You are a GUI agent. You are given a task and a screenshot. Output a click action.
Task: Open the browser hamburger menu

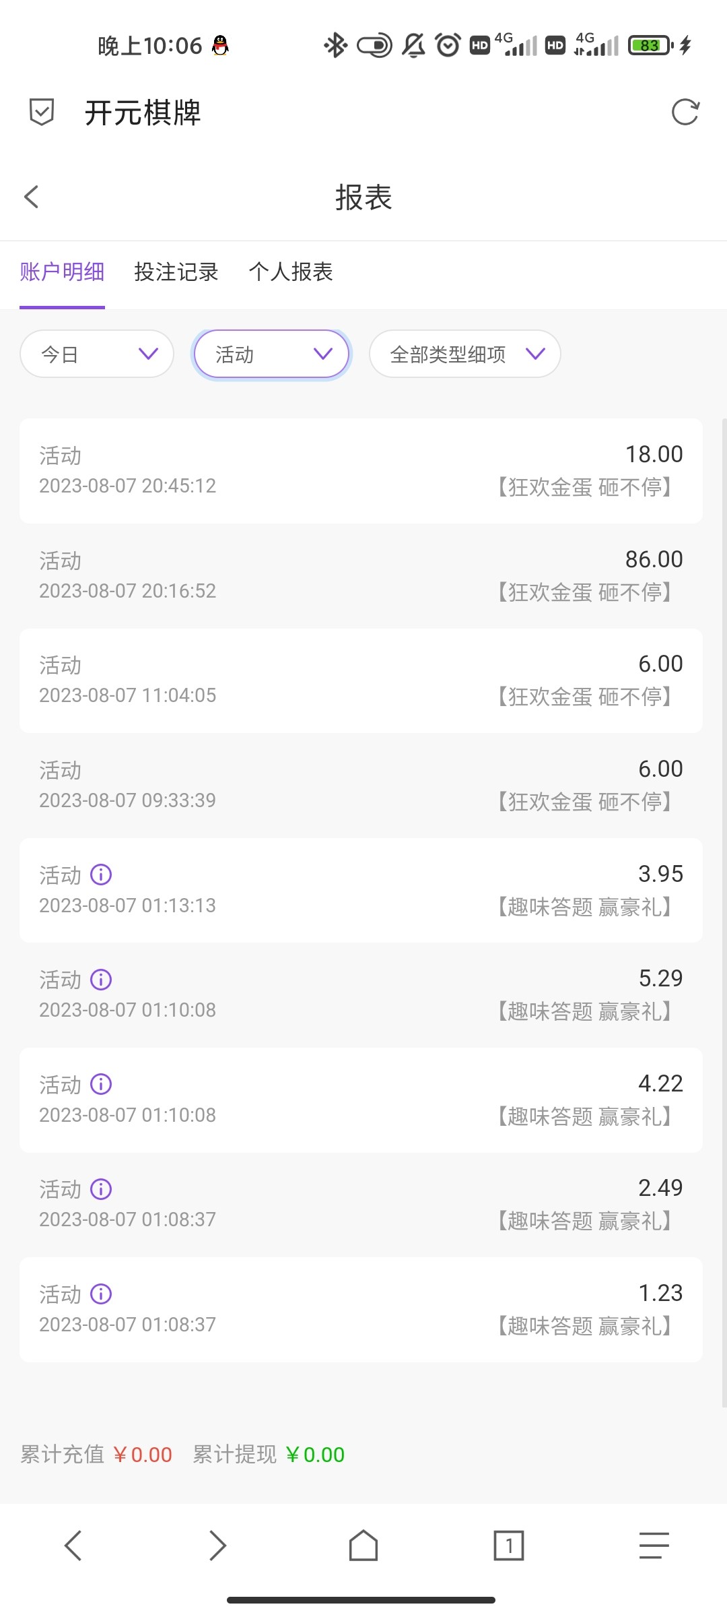point(654,1545)
